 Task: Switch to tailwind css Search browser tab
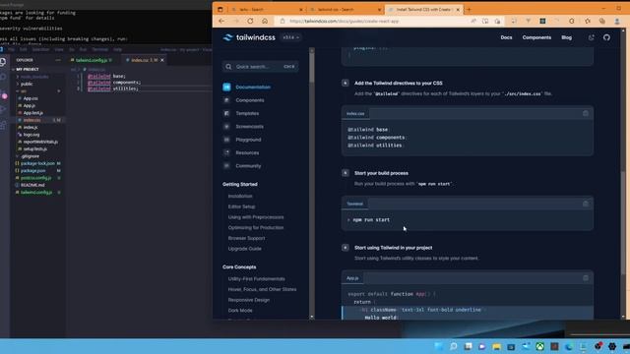tap(345, 9)
